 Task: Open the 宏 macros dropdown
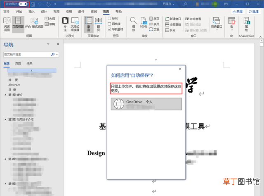coord(232,24)
